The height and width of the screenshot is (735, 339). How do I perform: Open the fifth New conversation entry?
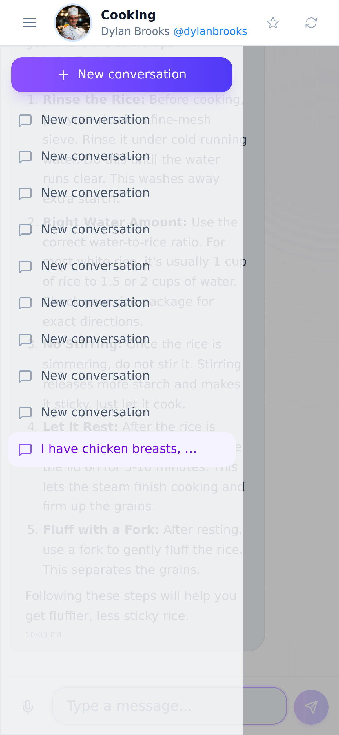point(122,266)
